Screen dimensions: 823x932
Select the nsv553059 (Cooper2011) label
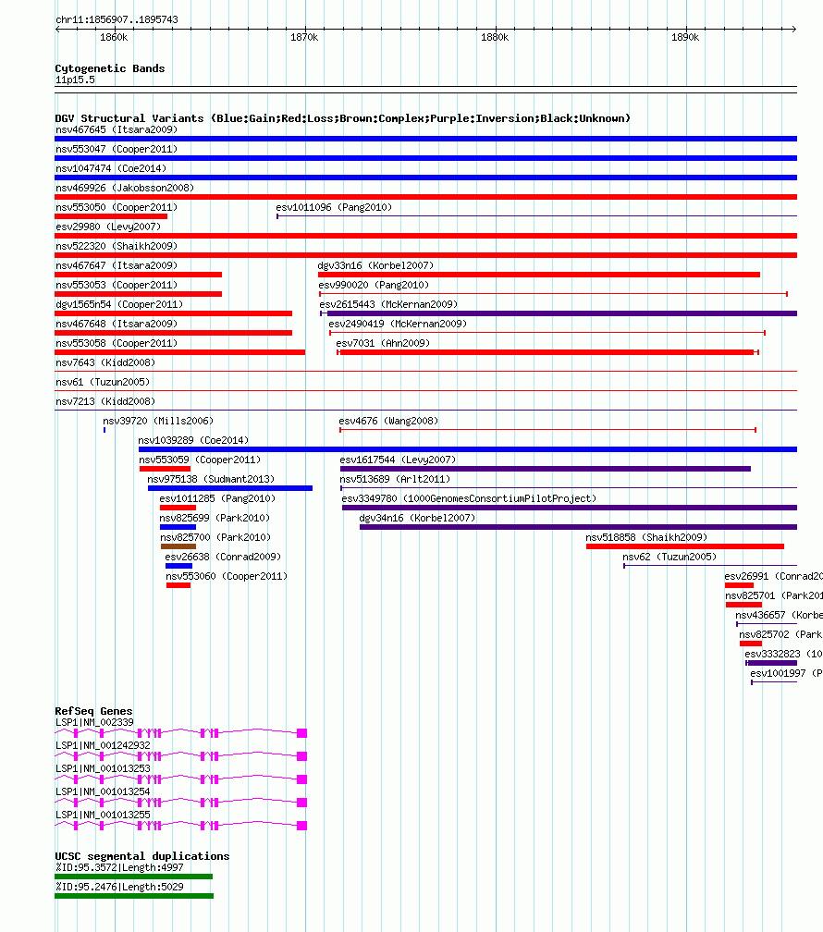tap(200, 460)
